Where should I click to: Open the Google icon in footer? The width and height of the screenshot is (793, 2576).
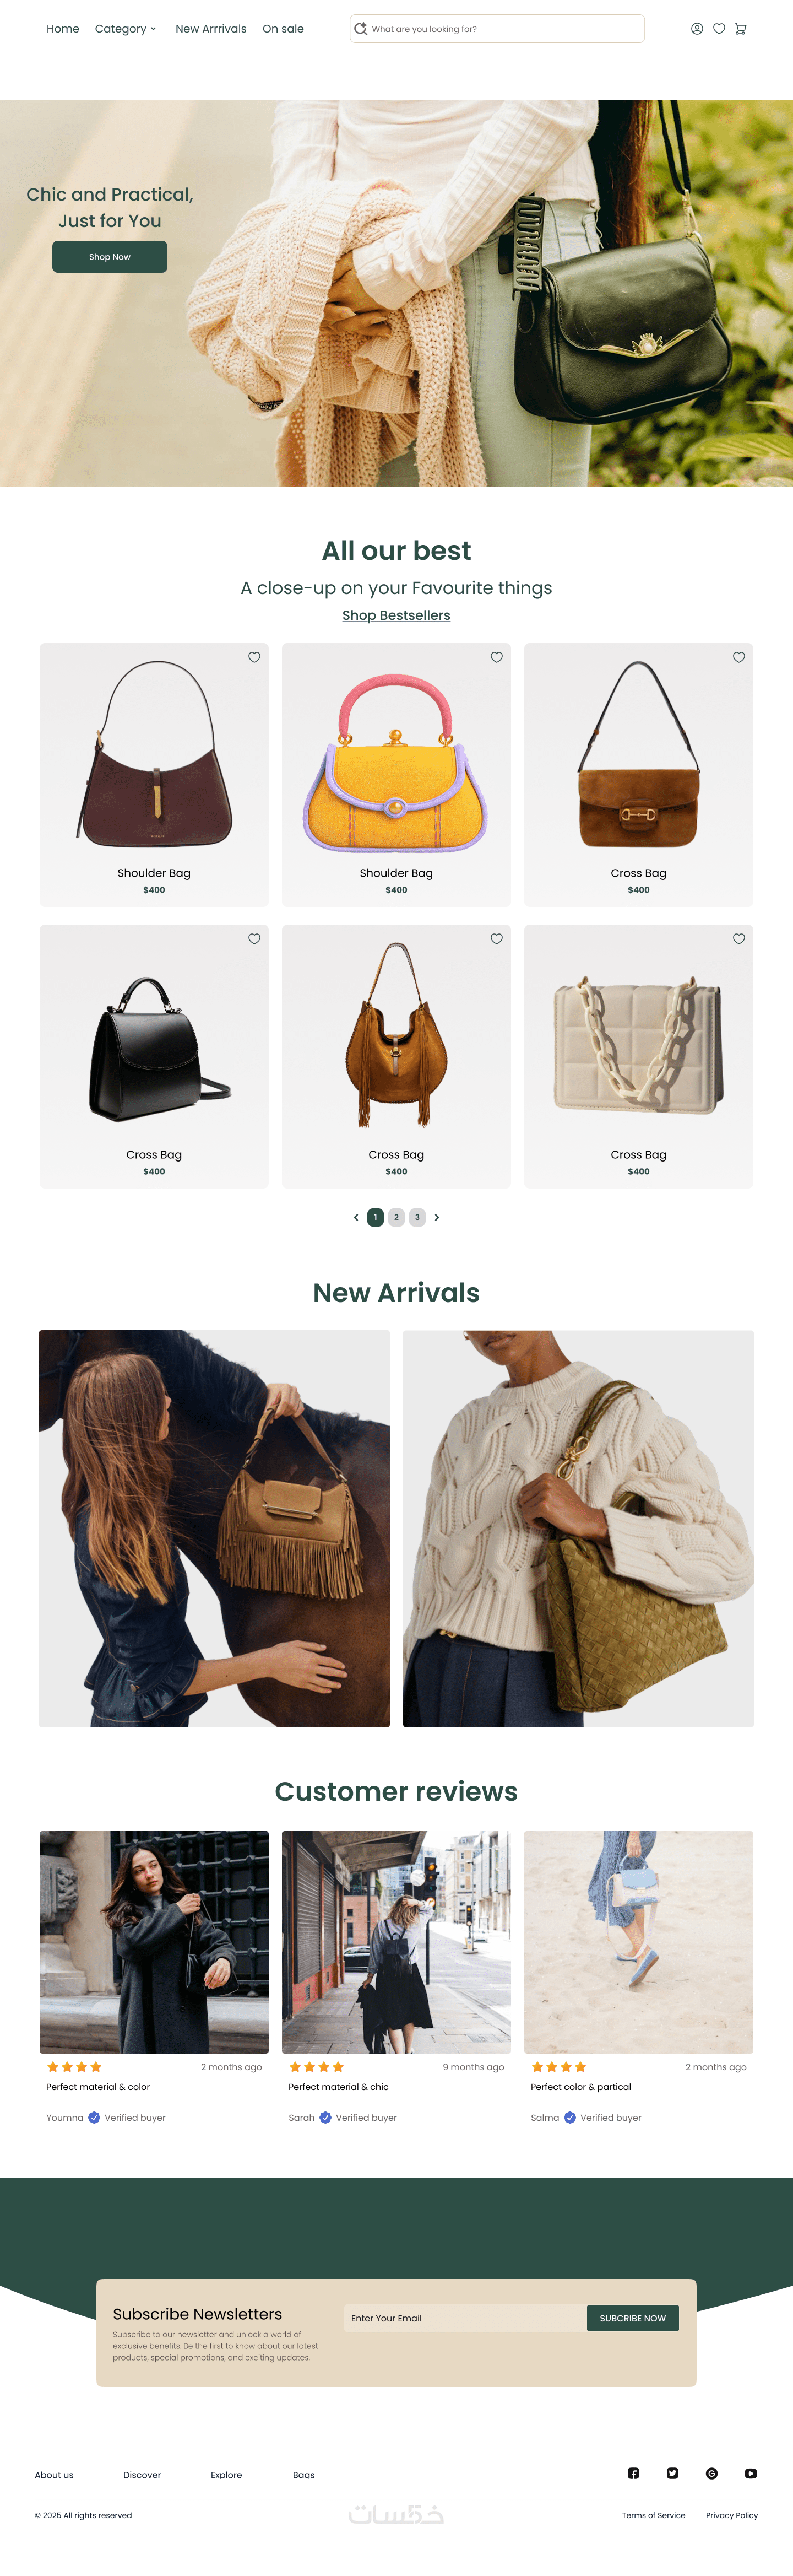712,2473
